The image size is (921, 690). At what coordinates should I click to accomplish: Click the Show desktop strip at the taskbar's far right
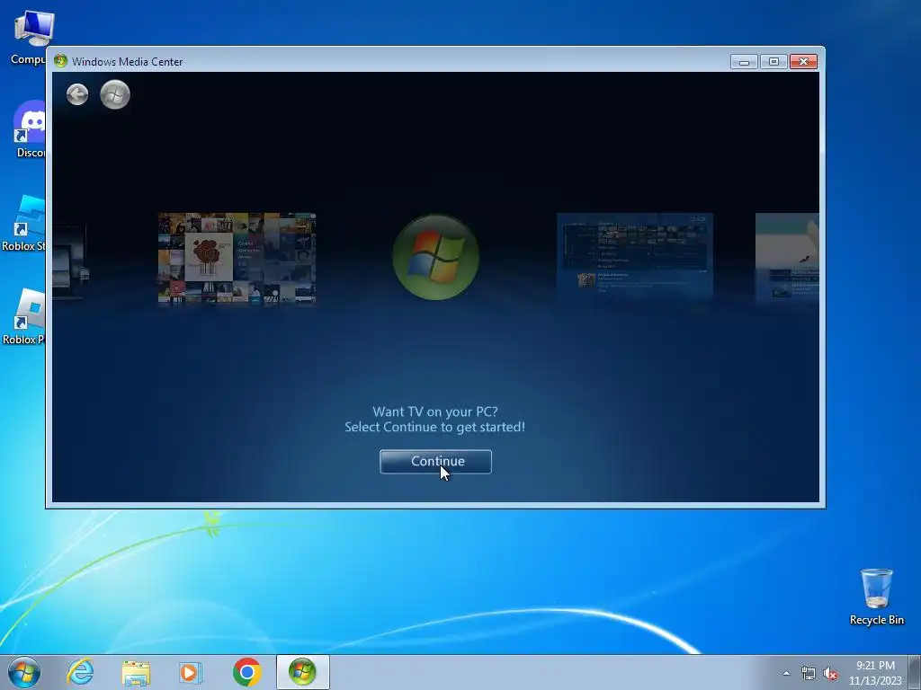(x=915, y=672)
